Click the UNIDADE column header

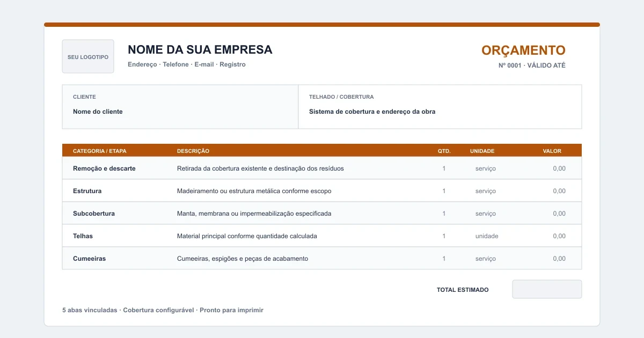(x=482, y=151)
